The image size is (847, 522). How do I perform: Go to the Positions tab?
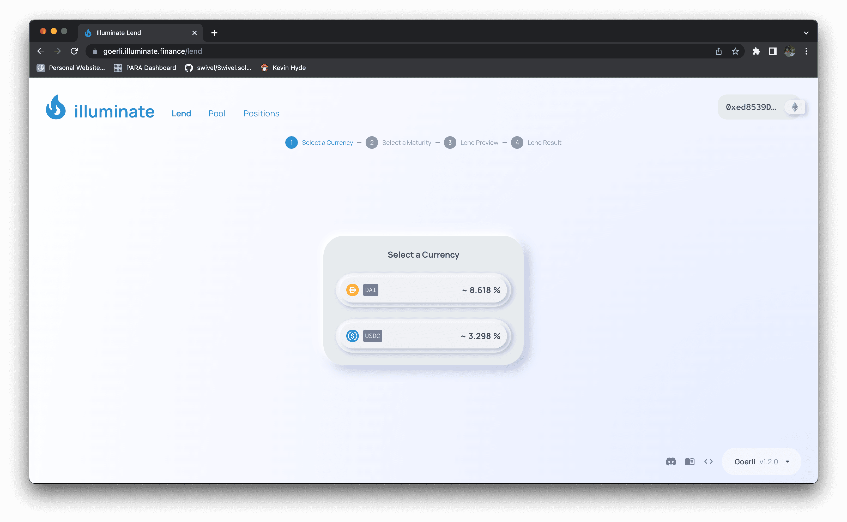(261, 114)
